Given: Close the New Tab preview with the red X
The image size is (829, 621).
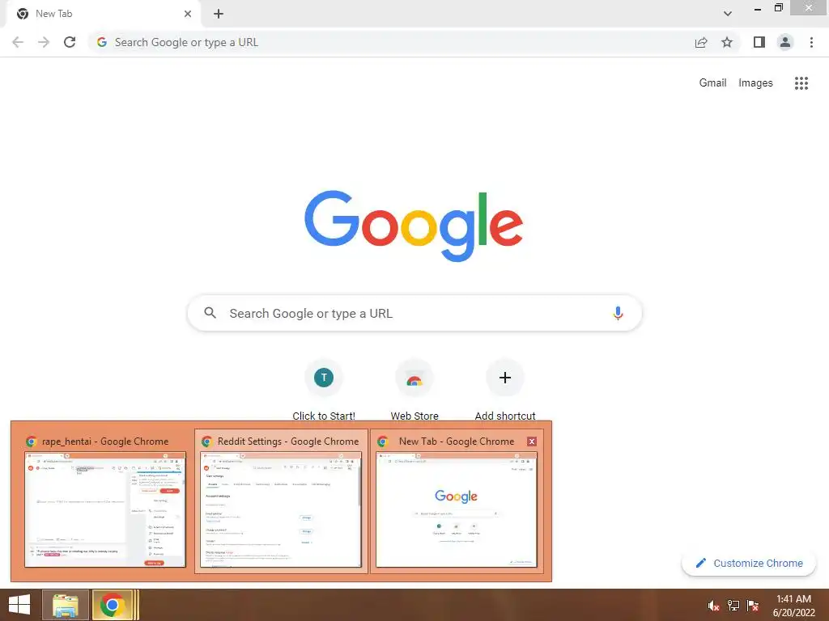Looking at the screenshot, I should click(x=532, y=441).
